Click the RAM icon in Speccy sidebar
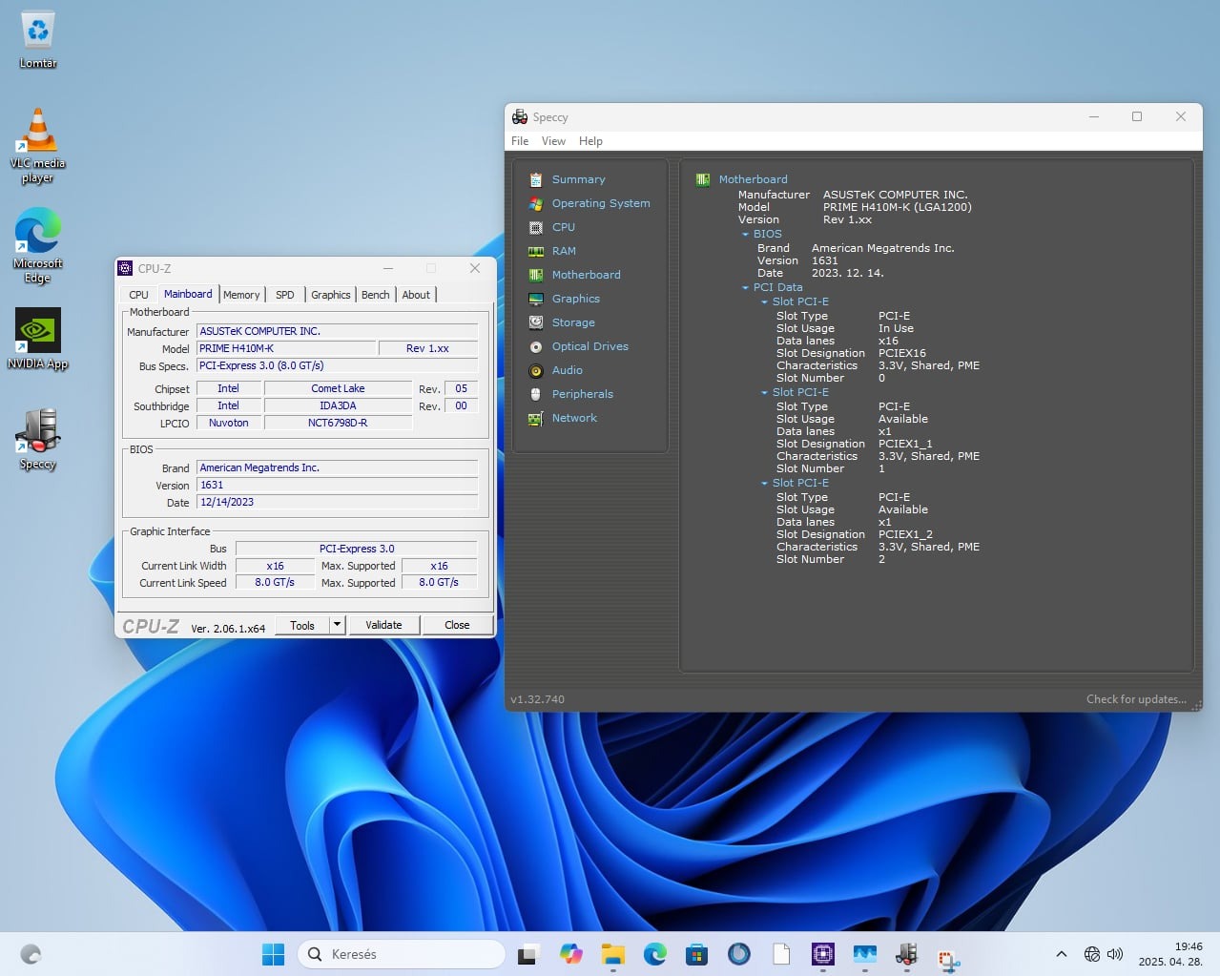This screenshot has height=976, width=1220. [536, 251]
